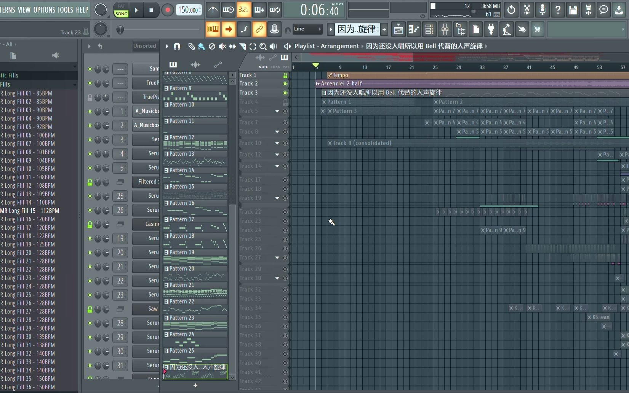Screen dimensions: 629x393
Task: Select the Zoom magnifier tool in Playlist
Action: click(x=263, y=46)
